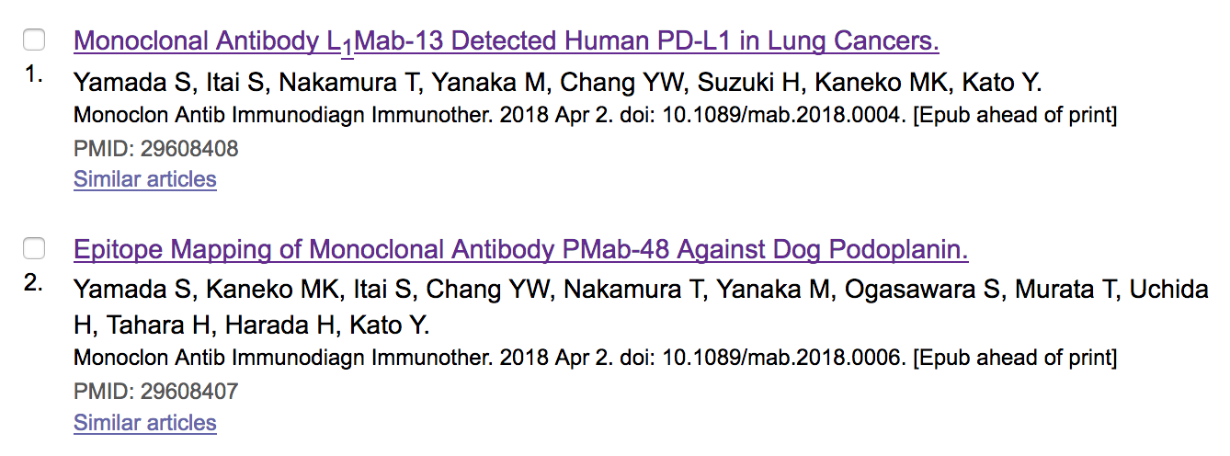The height and width of the screenshot is (456, 1230).
Task: Click author Murata T in the second result
Action: pos(1066,291)
